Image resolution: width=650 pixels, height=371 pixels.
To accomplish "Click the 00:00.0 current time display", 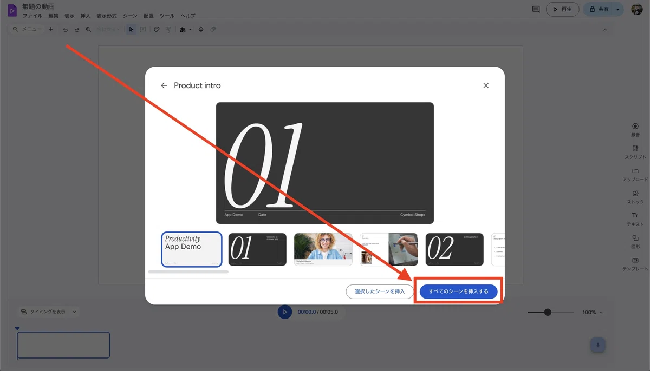I will 307,312.
